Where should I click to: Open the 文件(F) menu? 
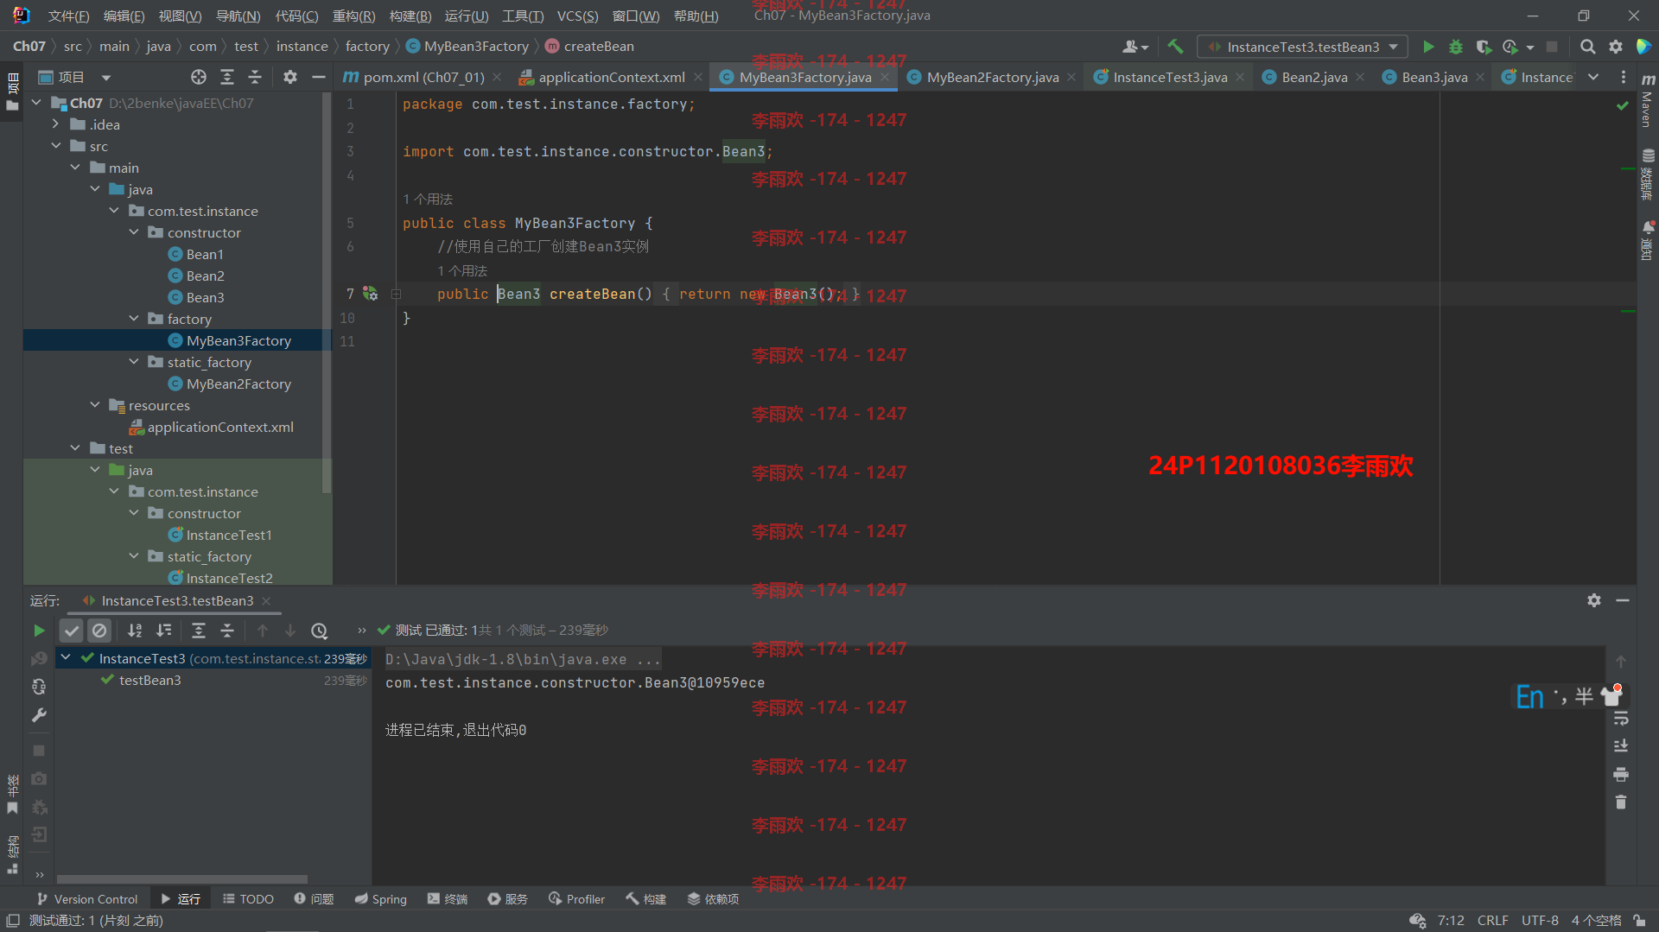click(x=68, y=16)
